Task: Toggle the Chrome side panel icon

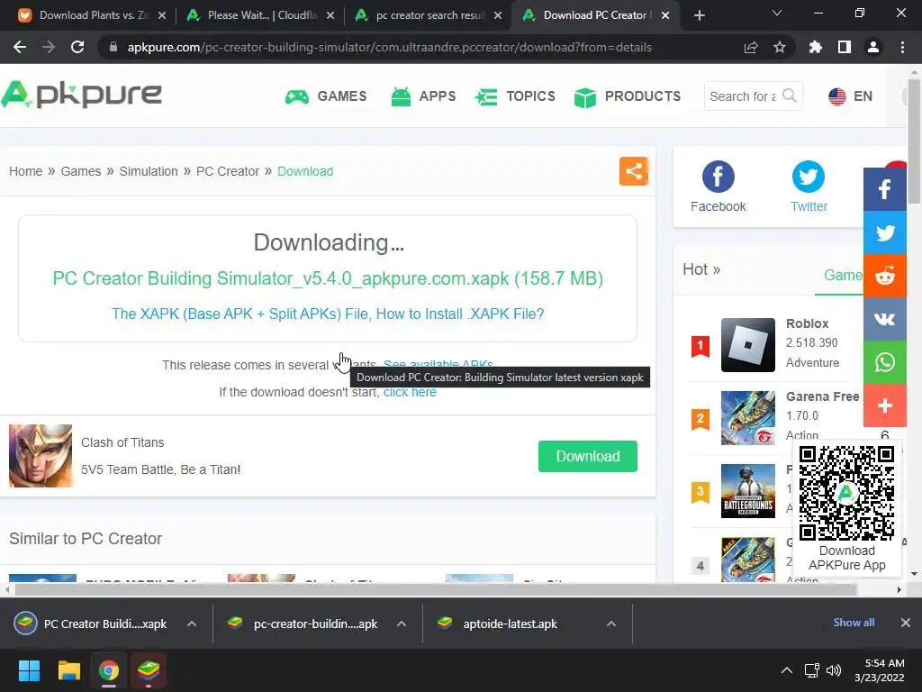Action: (x=845, y=47)
